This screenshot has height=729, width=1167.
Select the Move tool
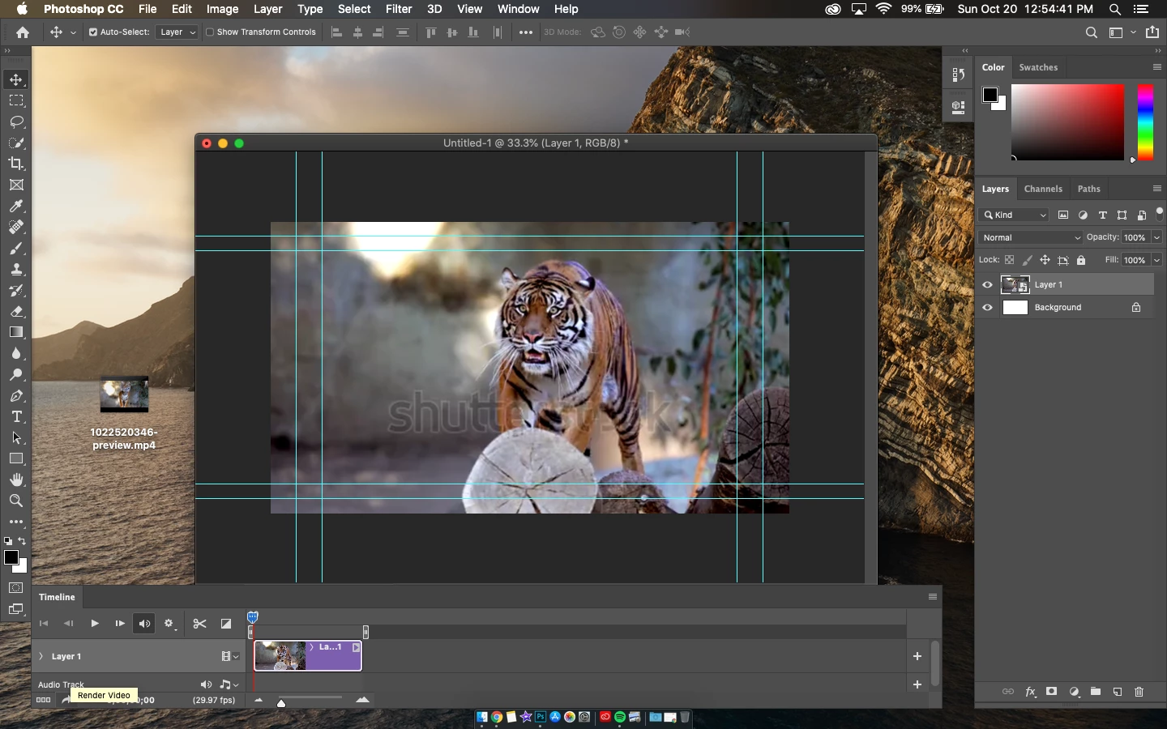(x=16, y=79)
